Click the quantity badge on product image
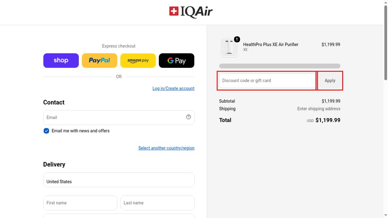This screenshot has width=388, height=218. tap(237, 39)
